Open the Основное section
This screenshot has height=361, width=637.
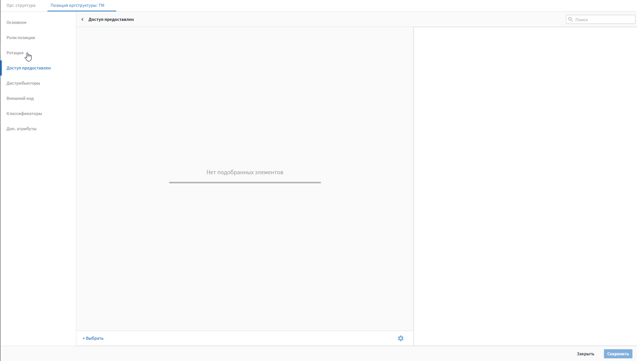[x=16, y=22]
